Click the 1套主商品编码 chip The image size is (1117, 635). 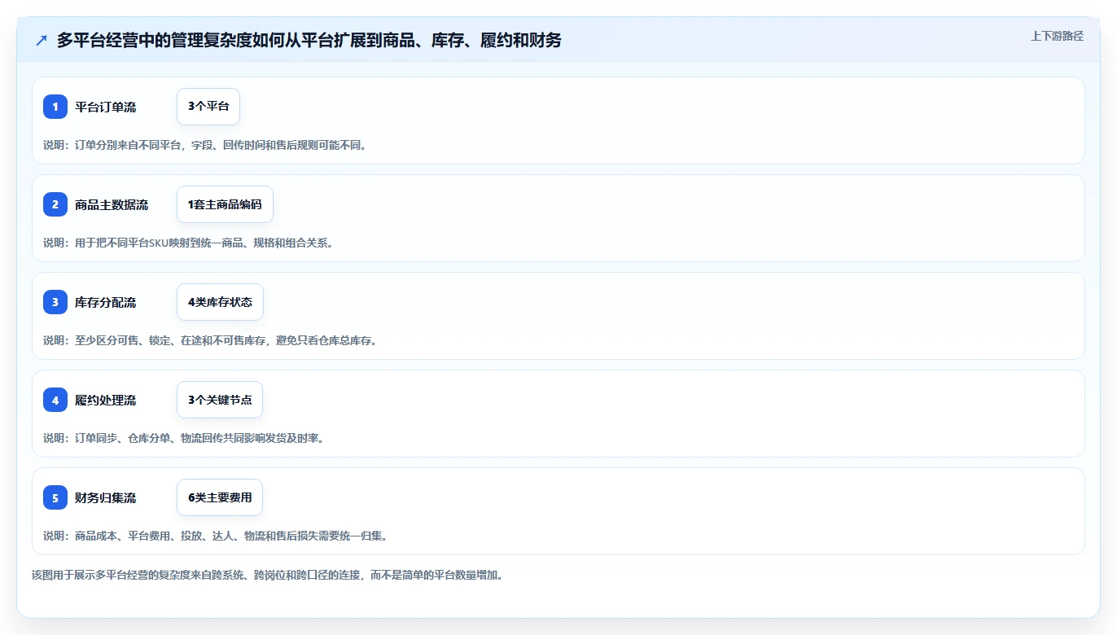[225, 204]
